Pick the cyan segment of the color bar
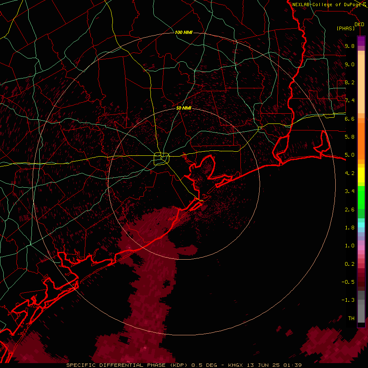Image resolution: width=368 pixels, height=368 pixels. (361, 224)
